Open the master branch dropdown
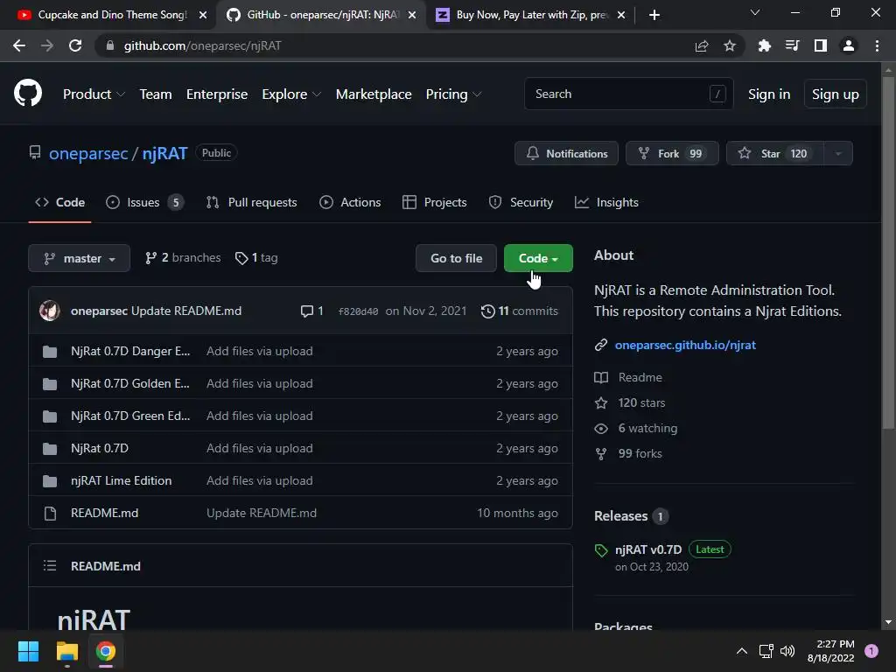896x672 pixels. tap(79, 258)
